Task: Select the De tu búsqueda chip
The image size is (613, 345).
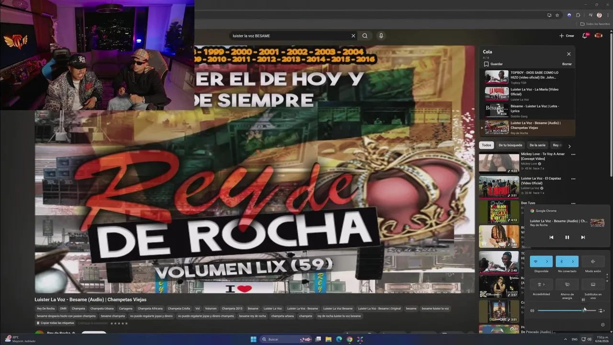Action: tap(510, 145)
